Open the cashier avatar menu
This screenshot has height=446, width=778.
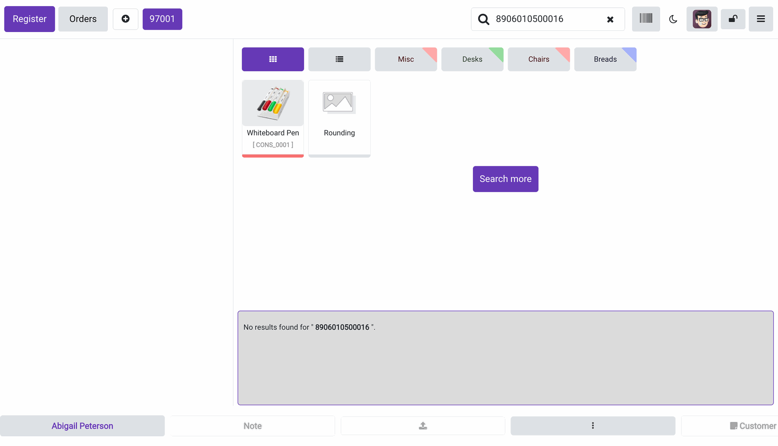(x=702, y=19)
